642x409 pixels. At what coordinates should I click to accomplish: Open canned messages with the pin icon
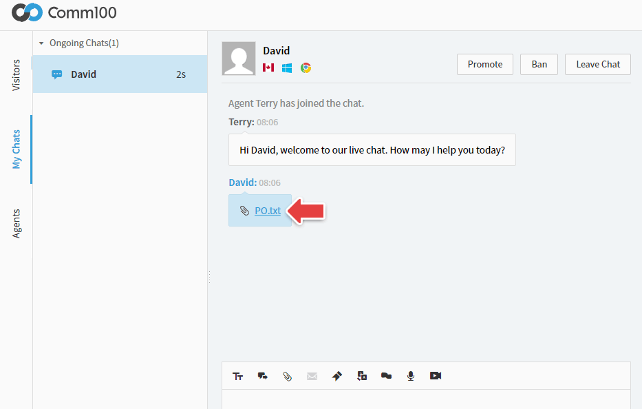[x=336, y=376]
